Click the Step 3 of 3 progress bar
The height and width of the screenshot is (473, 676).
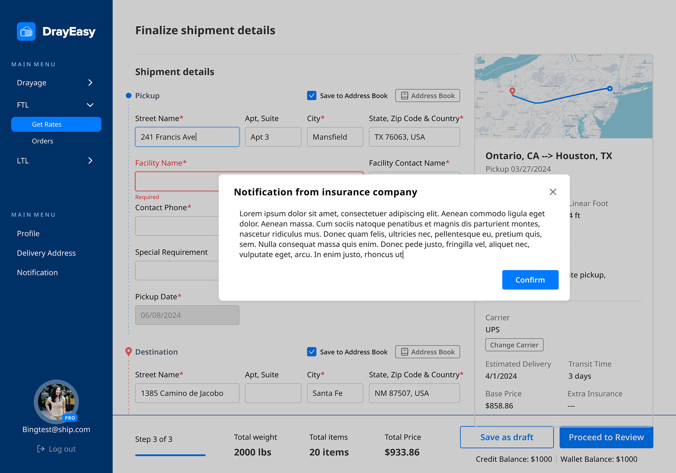click(x=170, y=455)
